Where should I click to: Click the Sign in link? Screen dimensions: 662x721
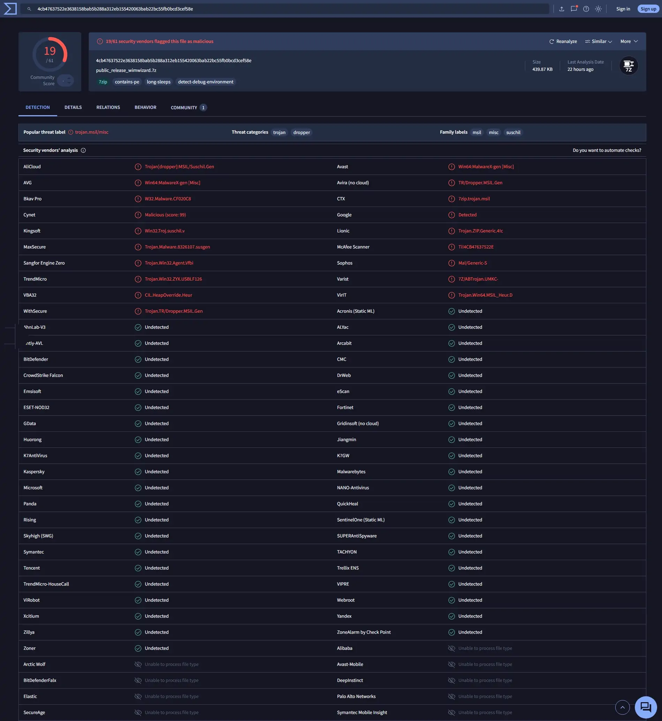pos(623,9)
